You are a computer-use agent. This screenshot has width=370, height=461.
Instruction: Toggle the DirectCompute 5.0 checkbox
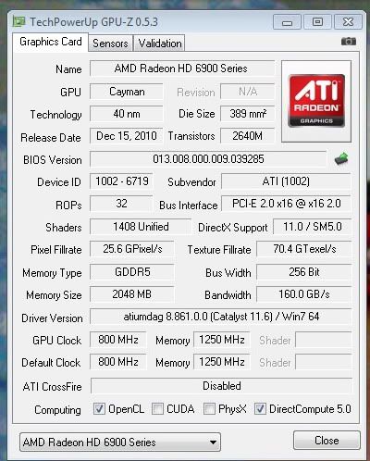coord(260,409)
